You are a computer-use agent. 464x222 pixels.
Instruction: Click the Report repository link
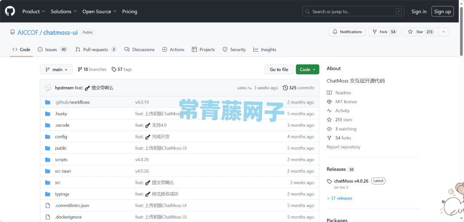point(344,147)
